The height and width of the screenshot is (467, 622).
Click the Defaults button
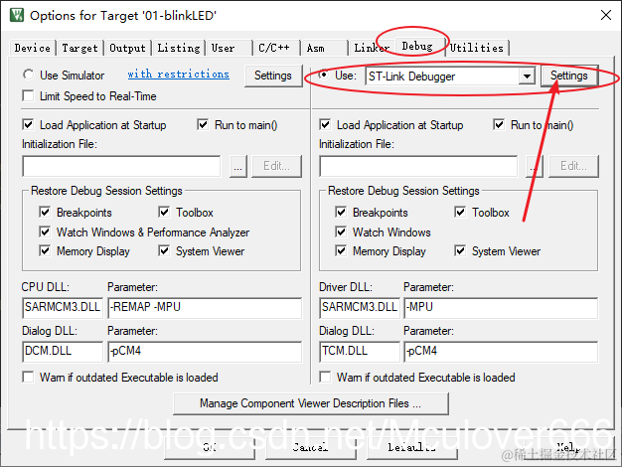pos(412,447)
